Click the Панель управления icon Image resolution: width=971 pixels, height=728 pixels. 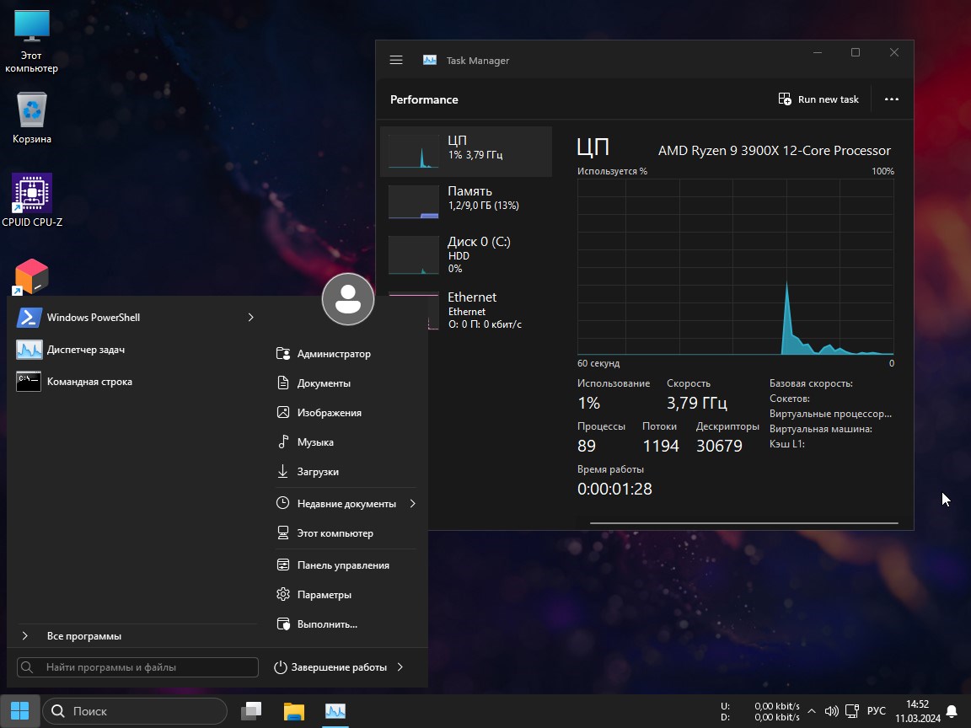click(x=283, y=565)
